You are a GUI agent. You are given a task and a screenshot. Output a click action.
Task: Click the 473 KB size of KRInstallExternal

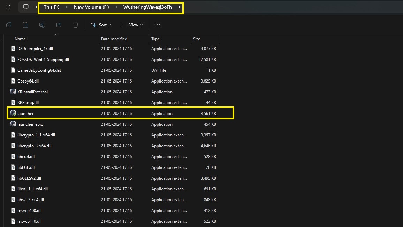tap(210, 92)
